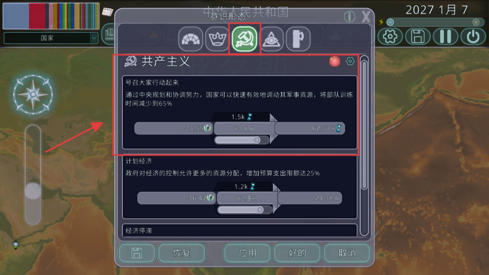Screen dimensions: 489x275
Task: Expand the 国家 dropdown arrow
Action: [94, 38]
